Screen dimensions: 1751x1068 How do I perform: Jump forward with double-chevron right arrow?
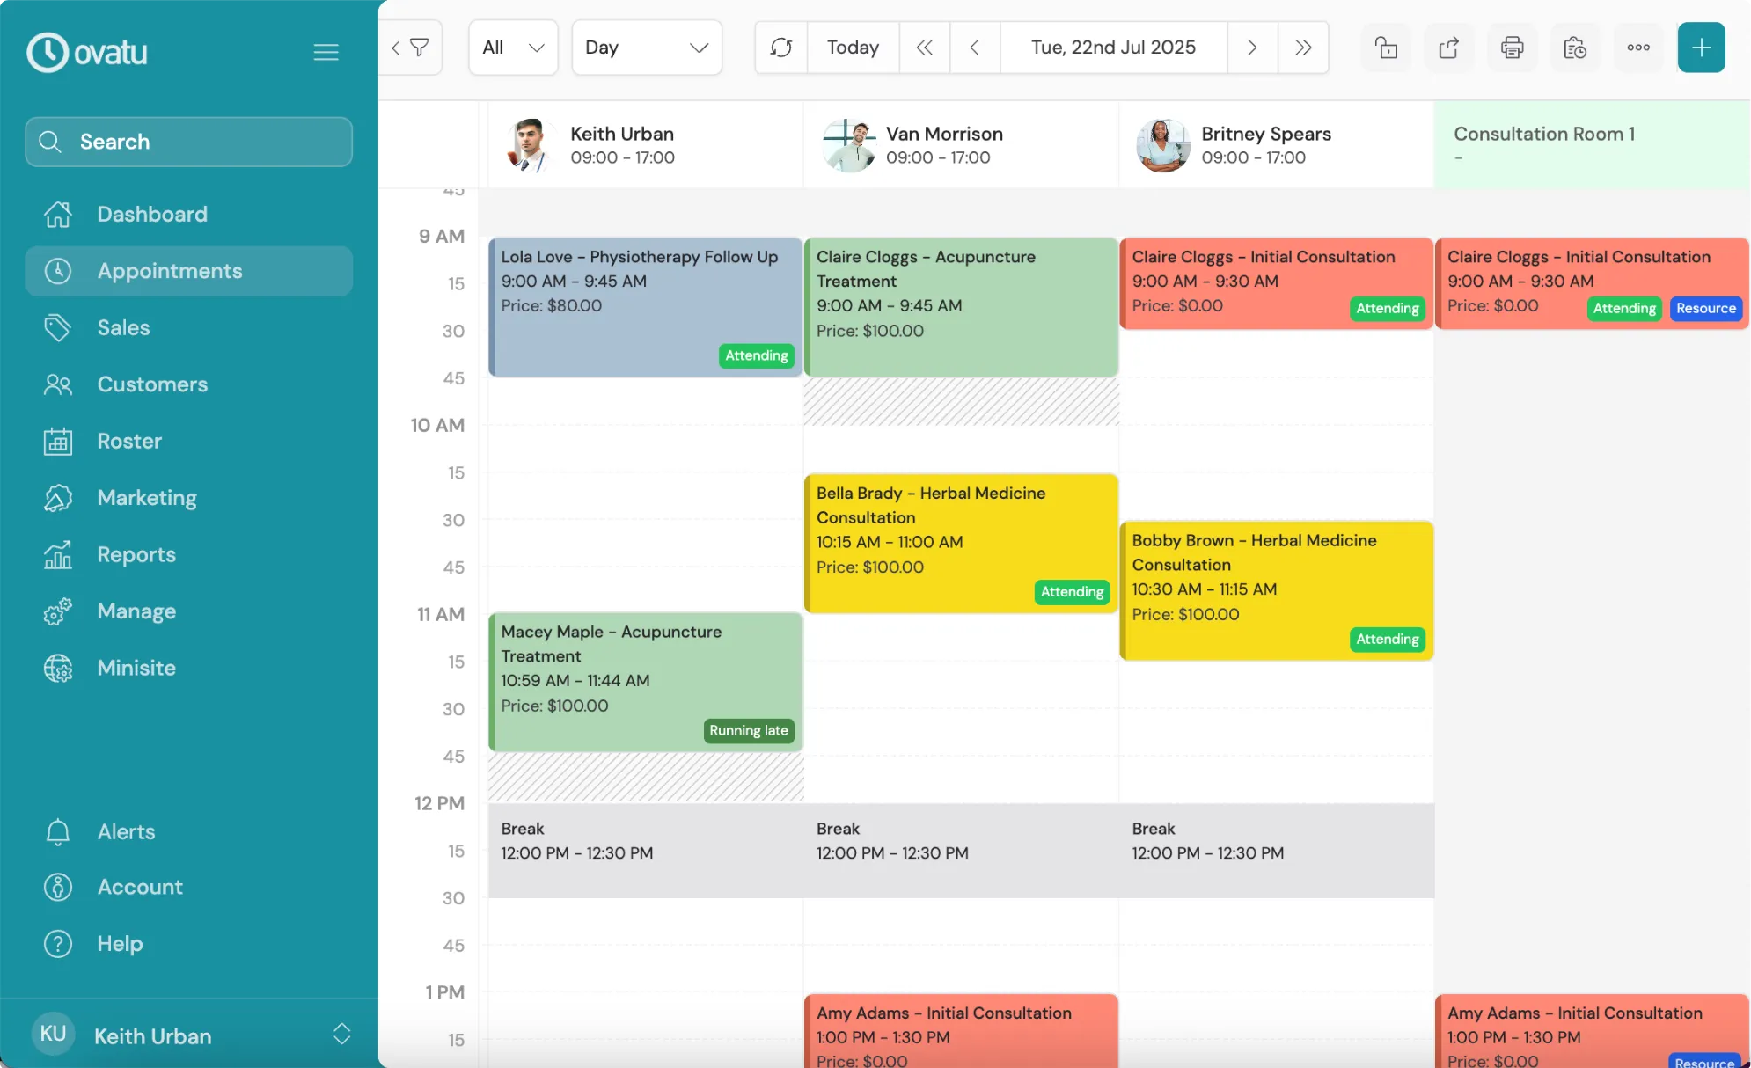(1302, 48)
